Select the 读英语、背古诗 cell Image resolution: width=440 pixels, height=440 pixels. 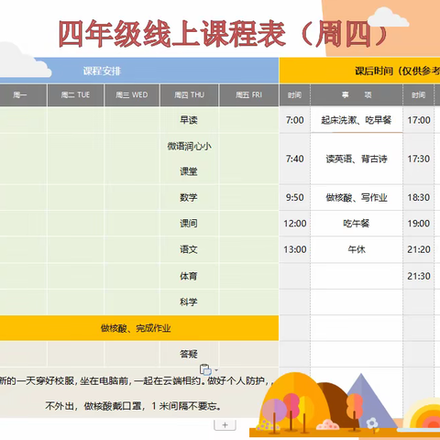click(357, 159)
